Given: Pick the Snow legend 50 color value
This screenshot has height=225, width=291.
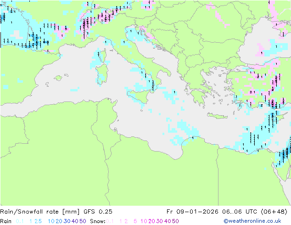Looking at the screenshot, I should point(176,221).
